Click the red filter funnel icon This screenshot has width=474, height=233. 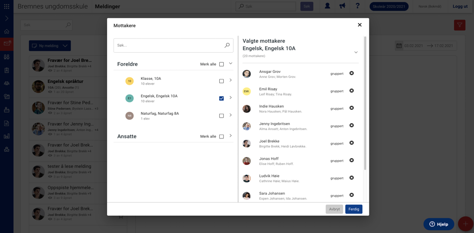460,25
